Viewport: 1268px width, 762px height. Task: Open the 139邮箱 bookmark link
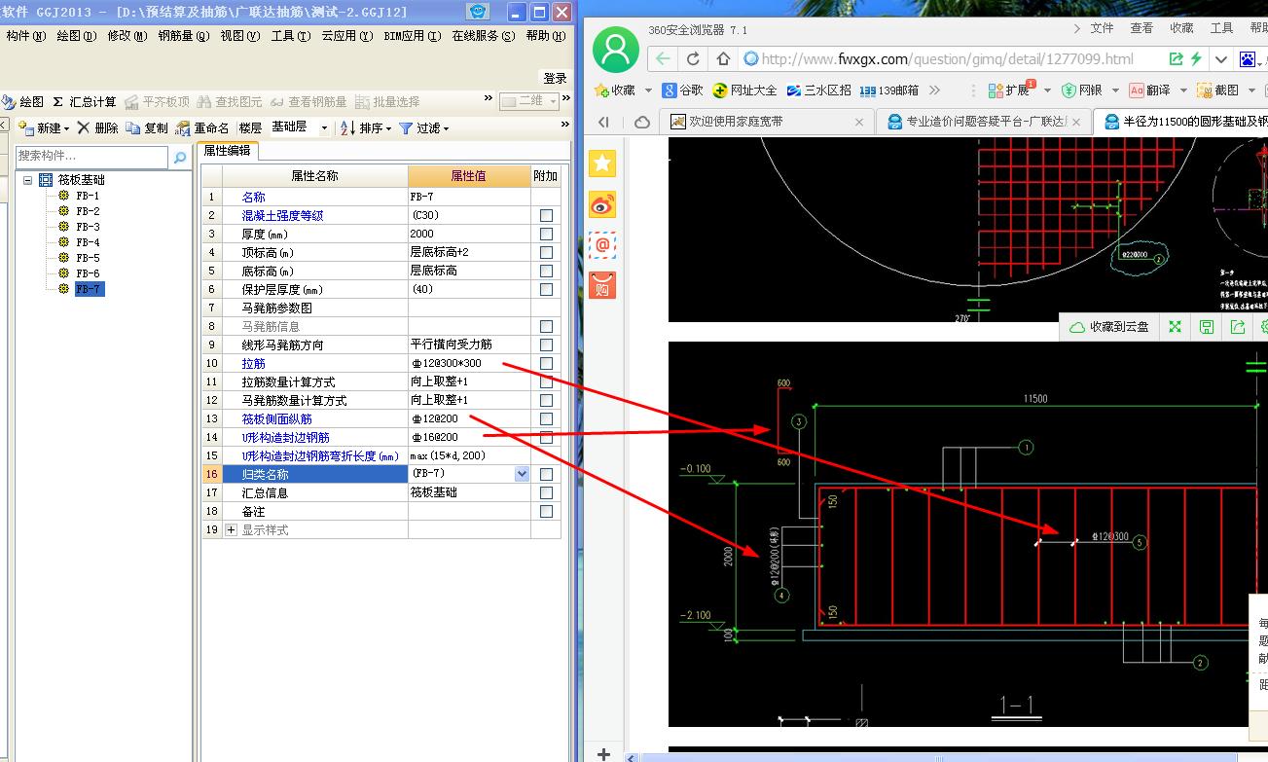[889, 90]
